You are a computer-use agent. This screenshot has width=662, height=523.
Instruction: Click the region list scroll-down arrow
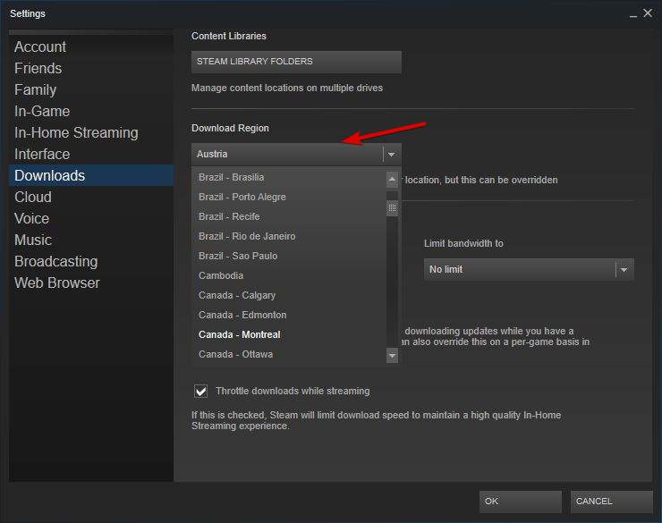[392, 356]
